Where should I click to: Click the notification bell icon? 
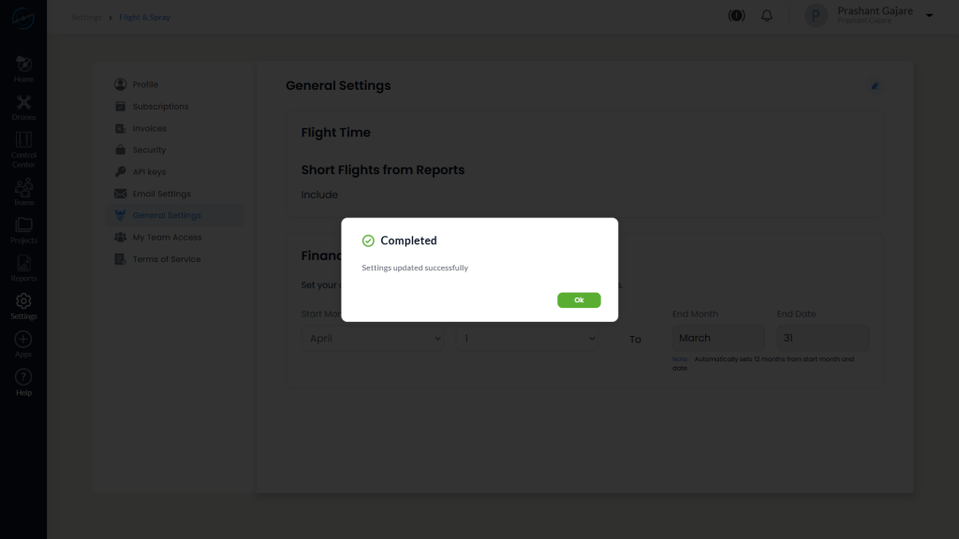click(767, 16)
